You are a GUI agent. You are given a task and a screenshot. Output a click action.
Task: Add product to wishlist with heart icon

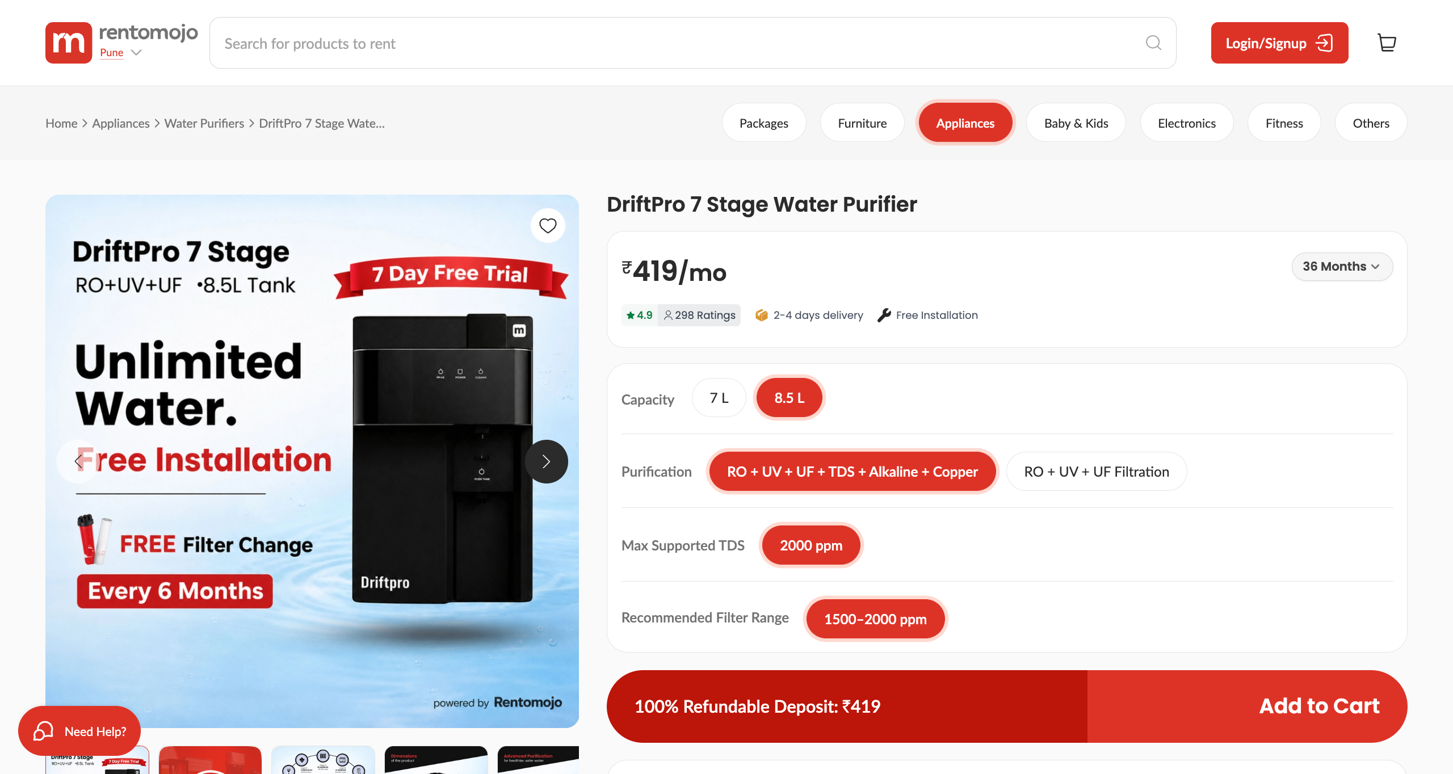pos(548,226)
